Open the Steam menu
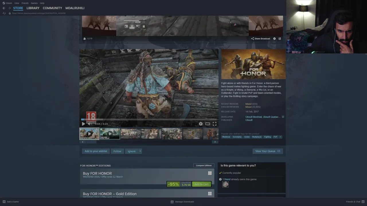 [x=9, y=3]
